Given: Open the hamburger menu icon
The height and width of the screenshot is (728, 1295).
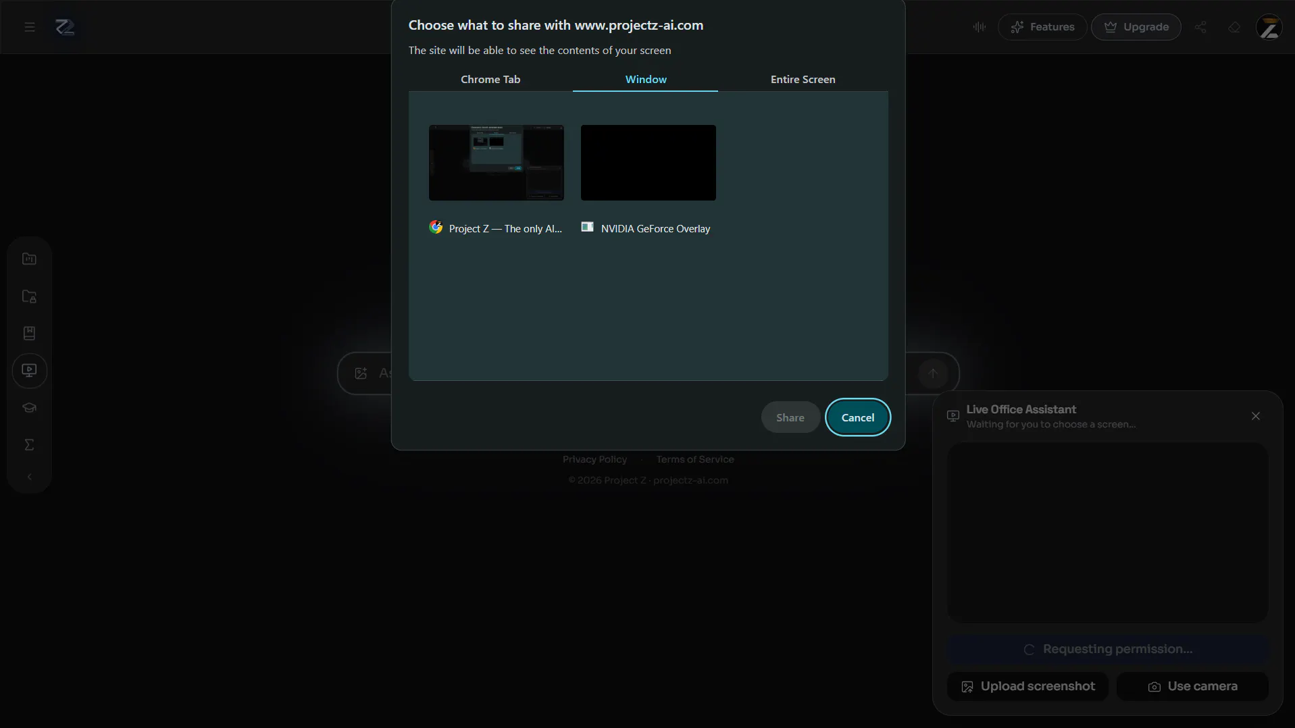Looking at the screenshot, I should 29,27.
